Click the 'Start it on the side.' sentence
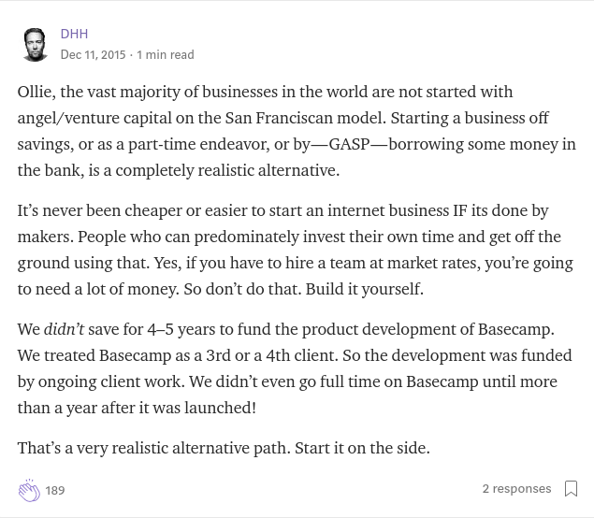The image size is (594, 518). 362,448
